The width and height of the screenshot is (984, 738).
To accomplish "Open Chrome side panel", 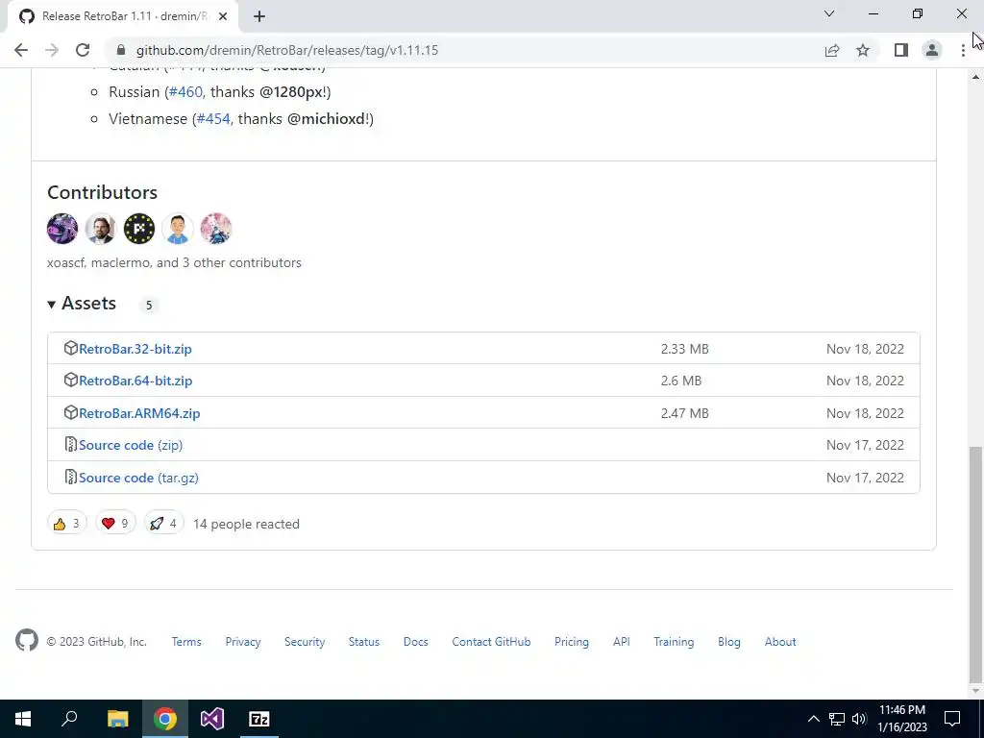I will [x=901, y=50].
